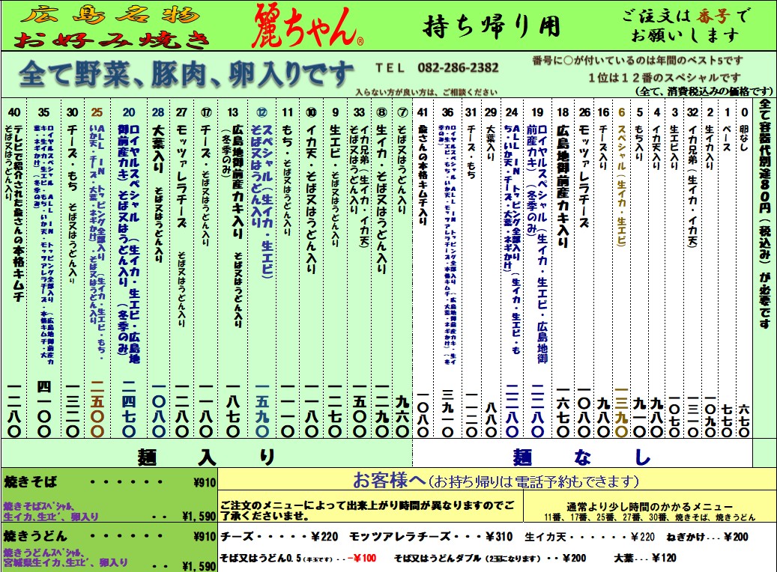Viewport: 777px width, 572px height.
Task: Click the phone number 082-286-2382
Action: pos(458,67)
